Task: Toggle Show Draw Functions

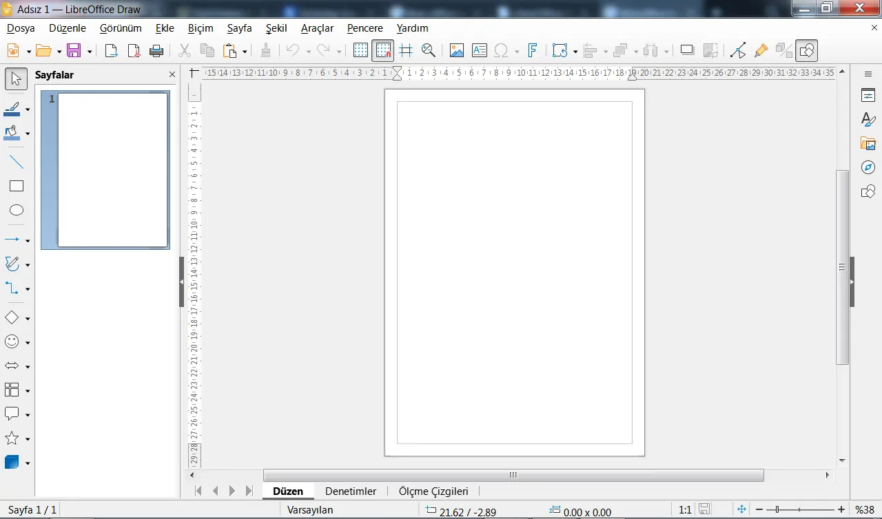Action: (x=806, y=50)
